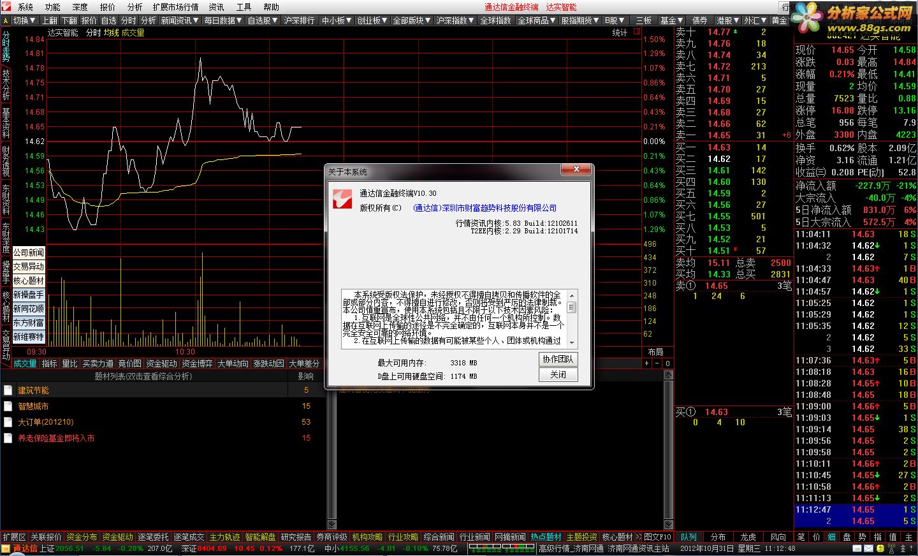Click the 公司新闻 chart shortcut
This screenshot has height=556, width=918.
point(29,252)
